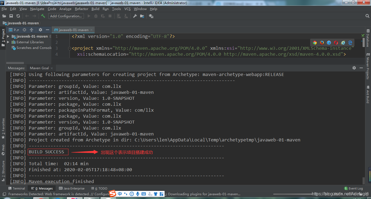Click the Run Anything icon right of Project Structure
371x199 pixels.
151,16
